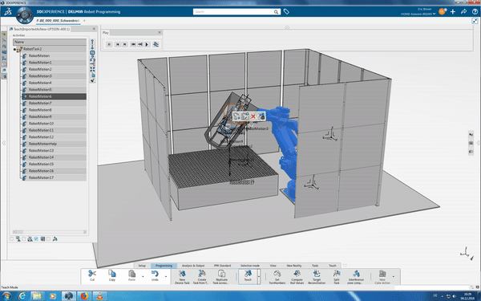Pause the simulation playback

pos(109,44)
